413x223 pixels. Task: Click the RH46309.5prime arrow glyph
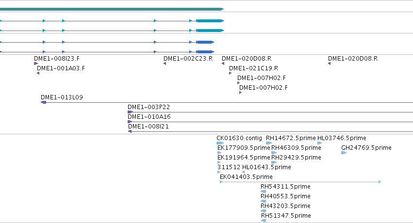click(274, 153)
